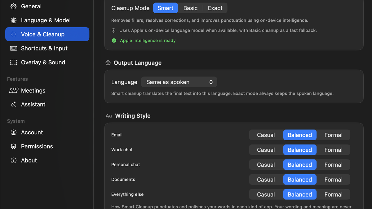Select Smart cleanup mode
This screenshot has height=209, width=372.
(x=166, y=8)
